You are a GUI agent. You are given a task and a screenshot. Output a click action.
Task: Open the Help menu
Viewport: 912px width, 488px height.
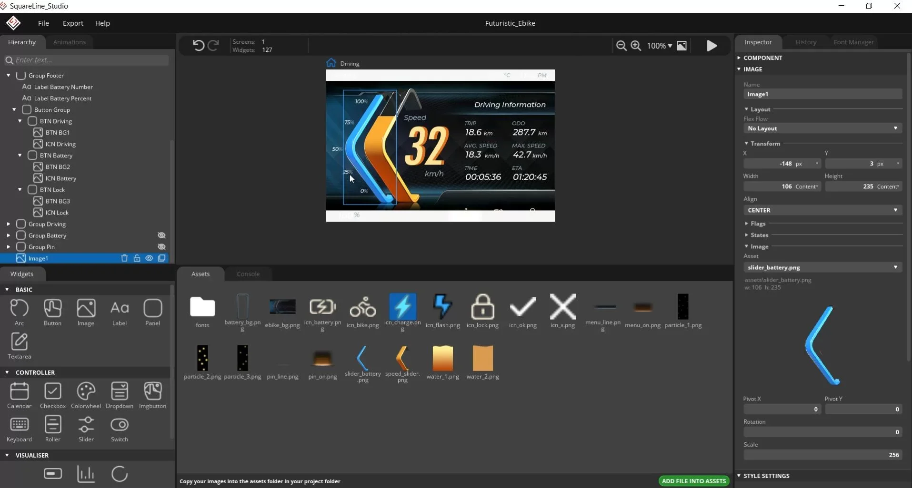pyautogui.click(x=102, y=23)
